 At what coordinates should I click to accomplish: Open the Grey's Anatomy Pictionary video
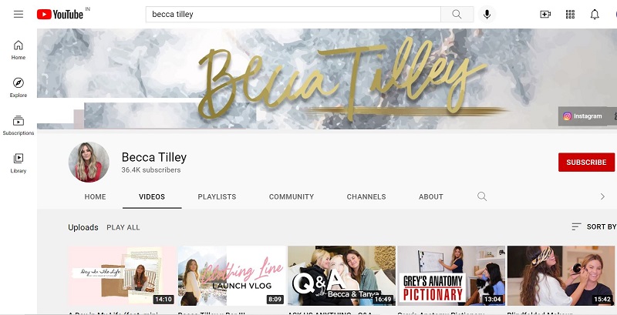(x=451, y=276)
